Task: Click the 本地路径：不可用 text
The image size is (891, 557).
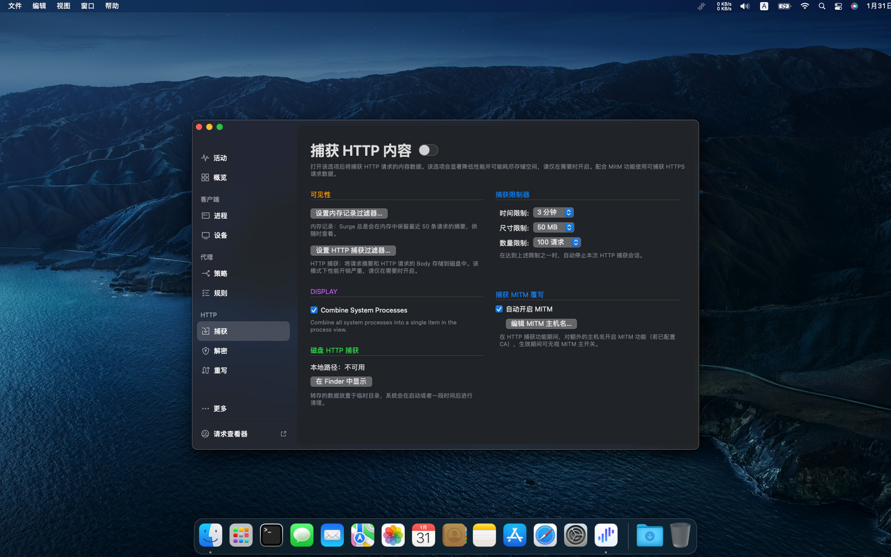Action: 337,367
